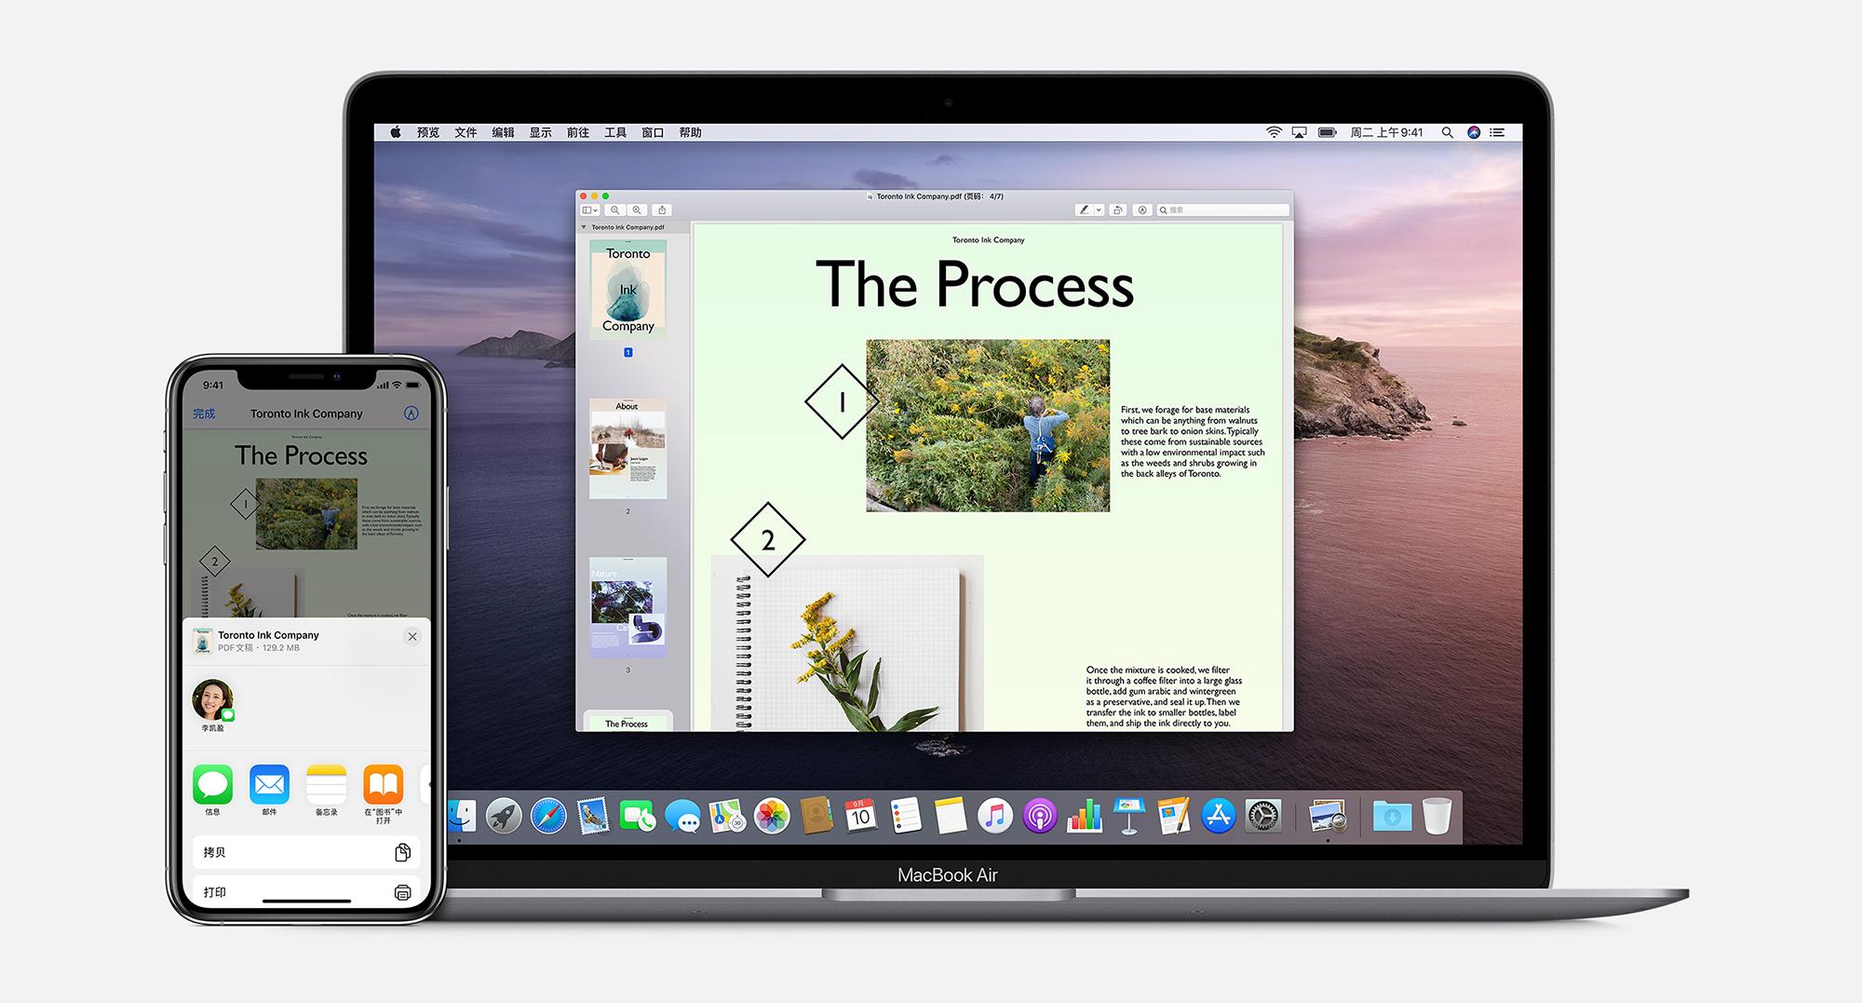Image resolution: width=1862 pixels, height=1003 pixels.
Task: Open Notification Center from the menu bar
Action: click(1497, 132)
